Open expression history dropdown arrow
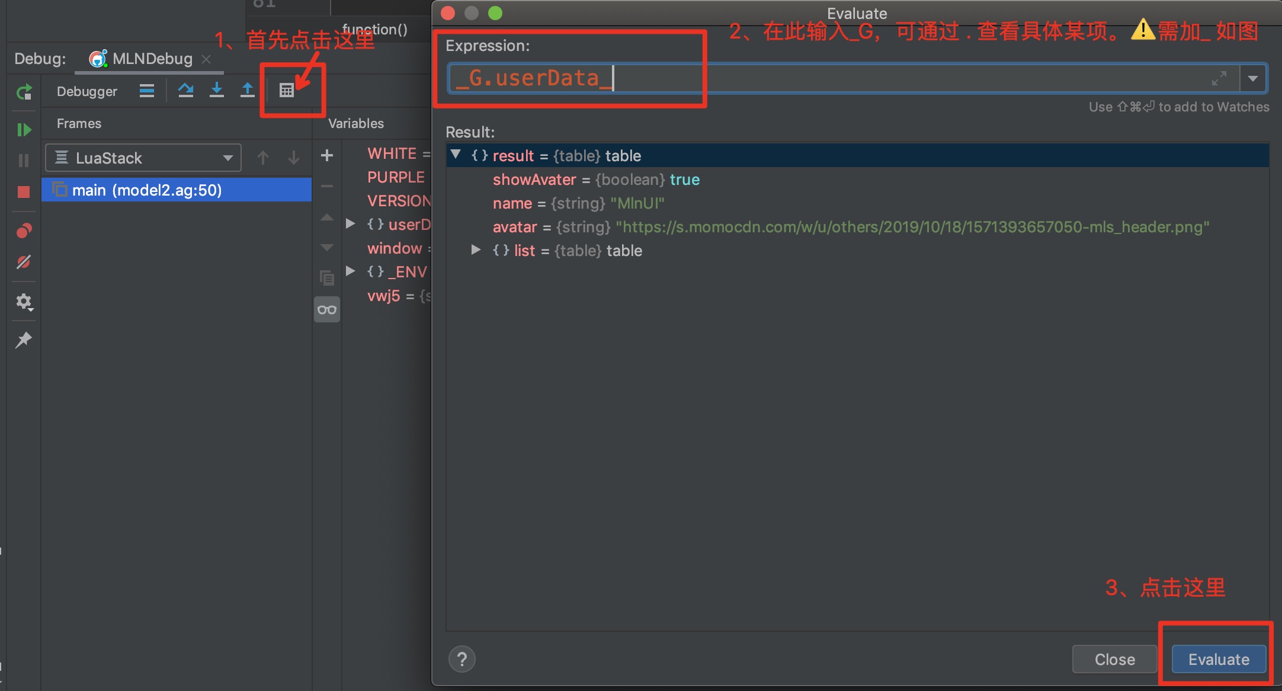 (x=1253, y=78)
